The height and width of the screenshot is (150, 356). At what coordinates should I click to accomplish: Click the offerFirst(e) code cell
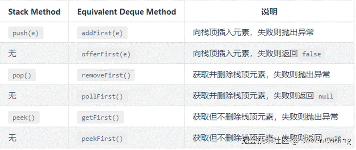click(106, 54)
